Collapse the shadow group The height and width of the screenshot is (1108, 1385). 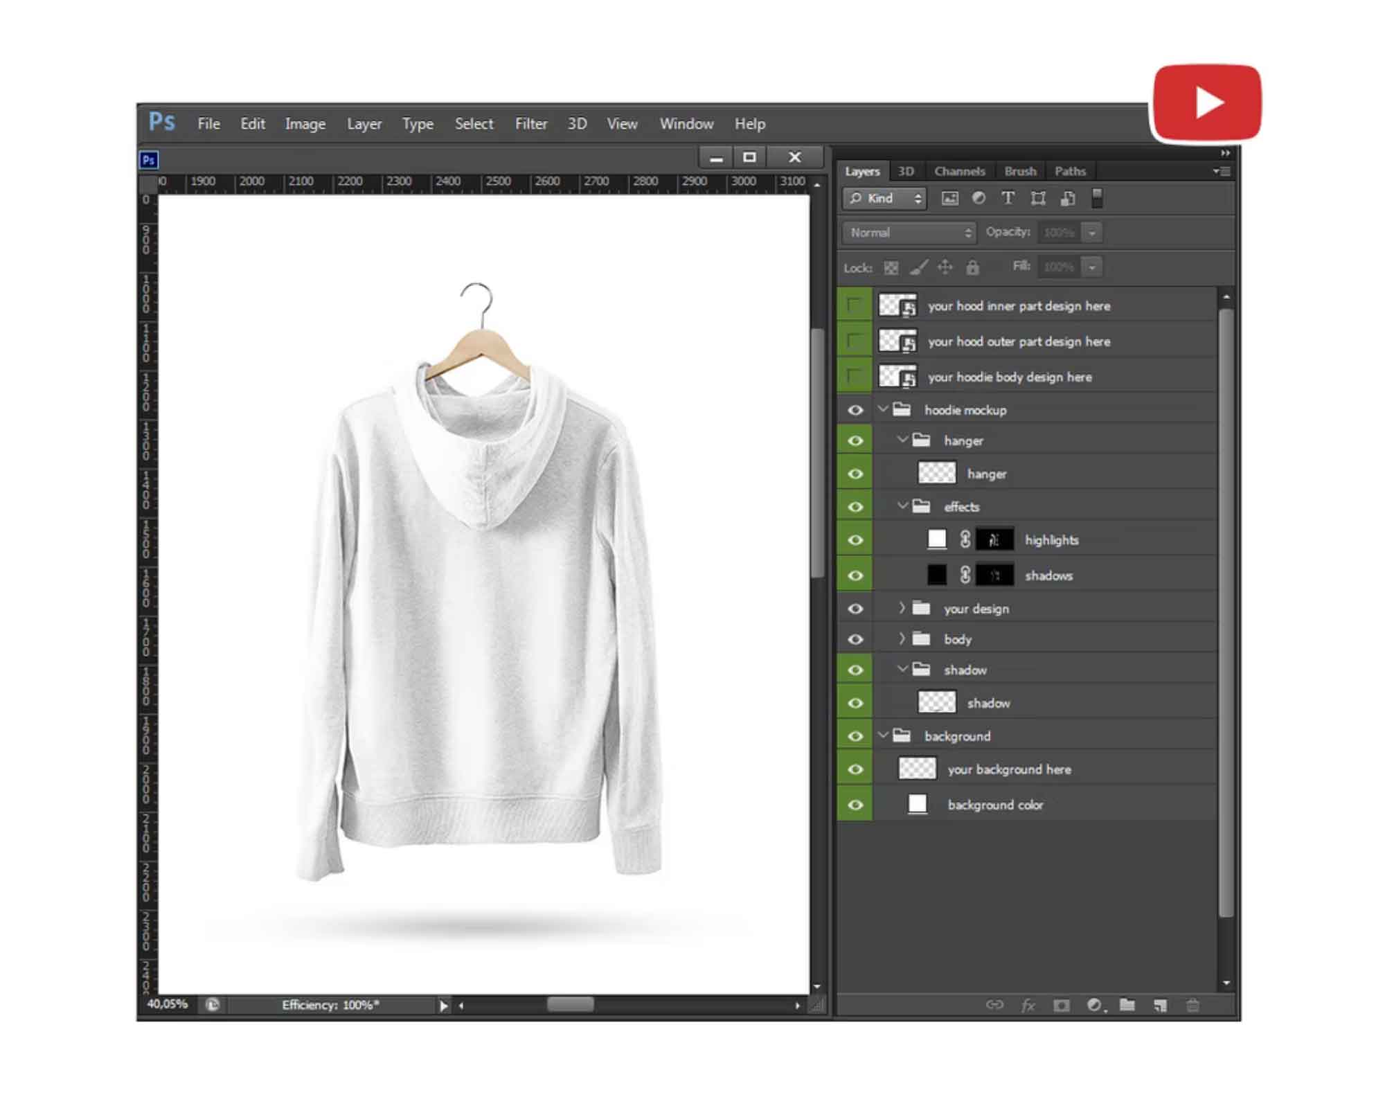click(902, 668)
